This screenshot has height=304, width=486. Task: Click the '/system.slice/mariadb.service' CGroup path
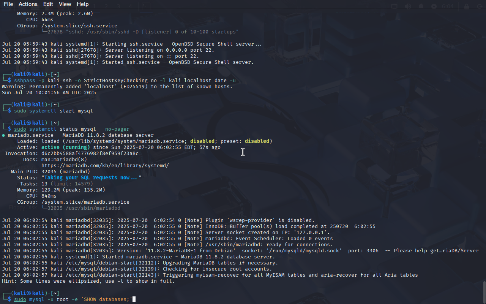click(x=85, y=202)
